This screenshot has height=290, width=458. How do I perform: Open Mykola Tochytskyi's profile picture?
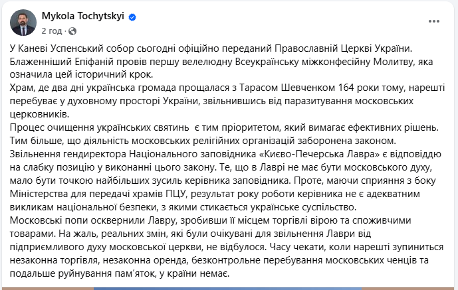coord(23,23)
